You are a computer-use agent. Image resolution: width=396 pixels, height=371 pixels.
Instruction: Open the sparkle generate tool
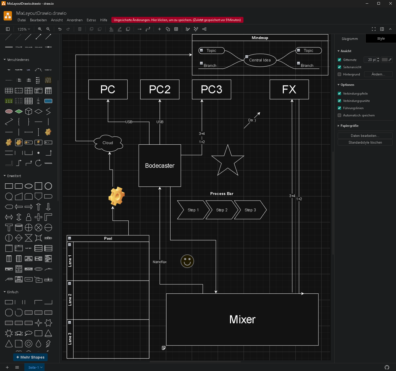196,29
